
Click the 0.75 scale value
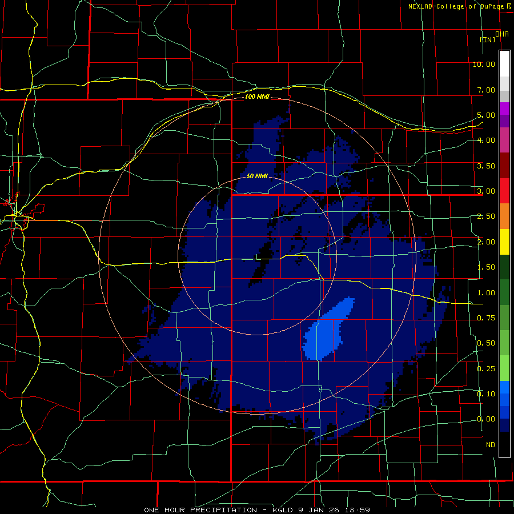point(486,318)
